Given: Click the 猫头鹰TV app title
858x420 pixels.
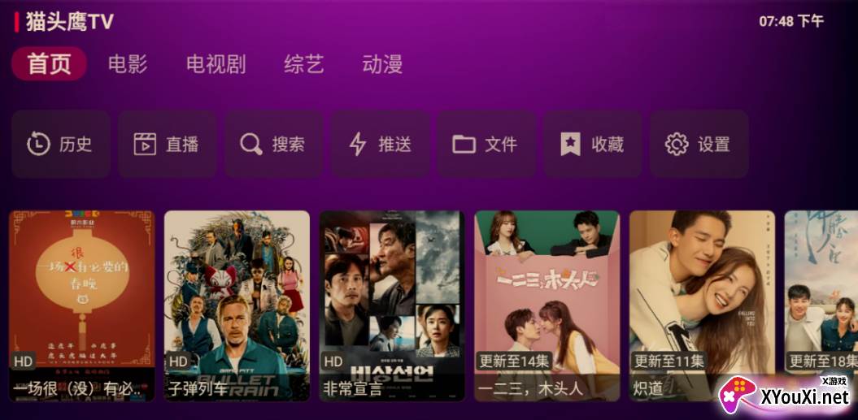Looking at the screenshot, I should click(69, 22).
